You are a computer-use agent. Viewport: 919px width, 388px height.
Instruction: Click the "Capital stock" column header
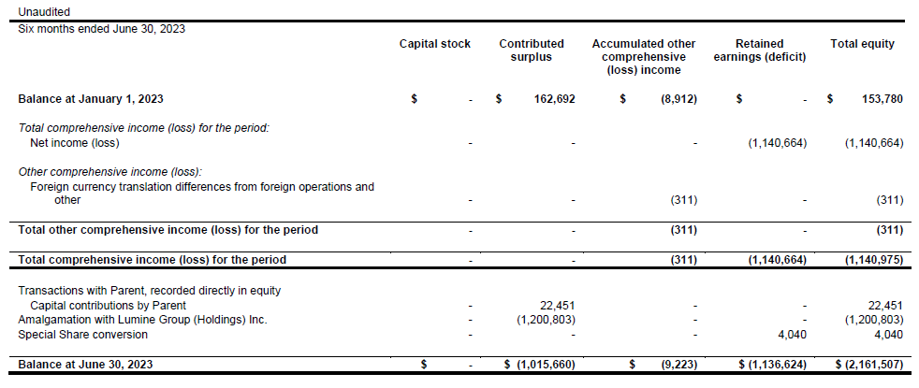pyautogui.click(x=434, y=44)
